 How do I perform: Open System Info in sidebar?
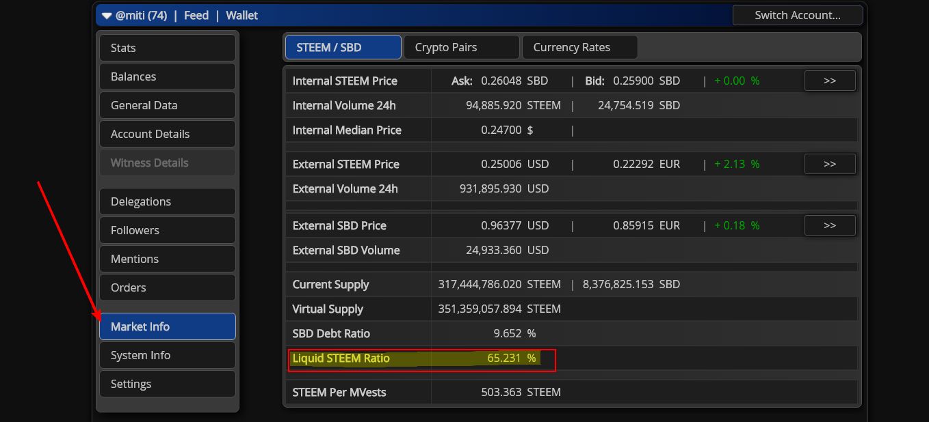coord(168,355)
